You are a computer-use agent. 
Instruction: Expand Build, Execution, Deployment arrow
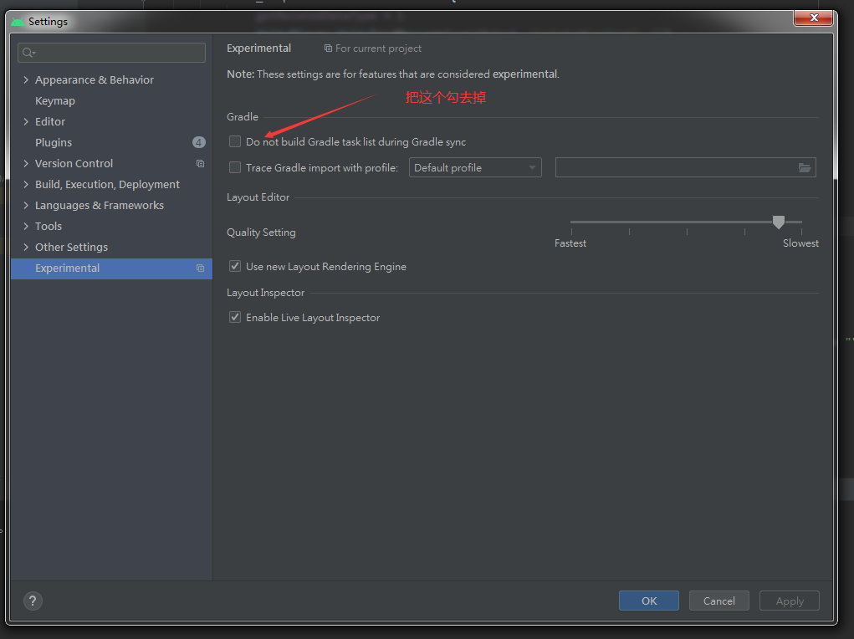coord(26,184)
